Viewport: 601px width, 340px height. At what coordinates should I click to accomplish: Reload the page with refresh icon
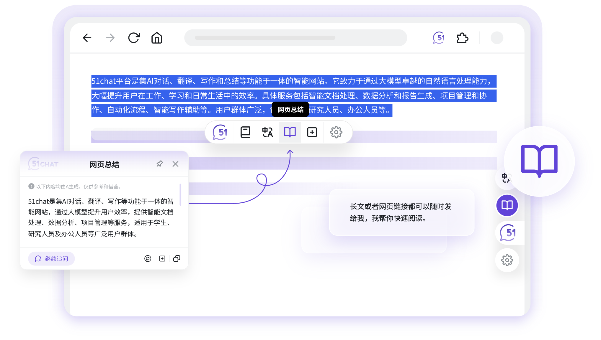[134, 38]
